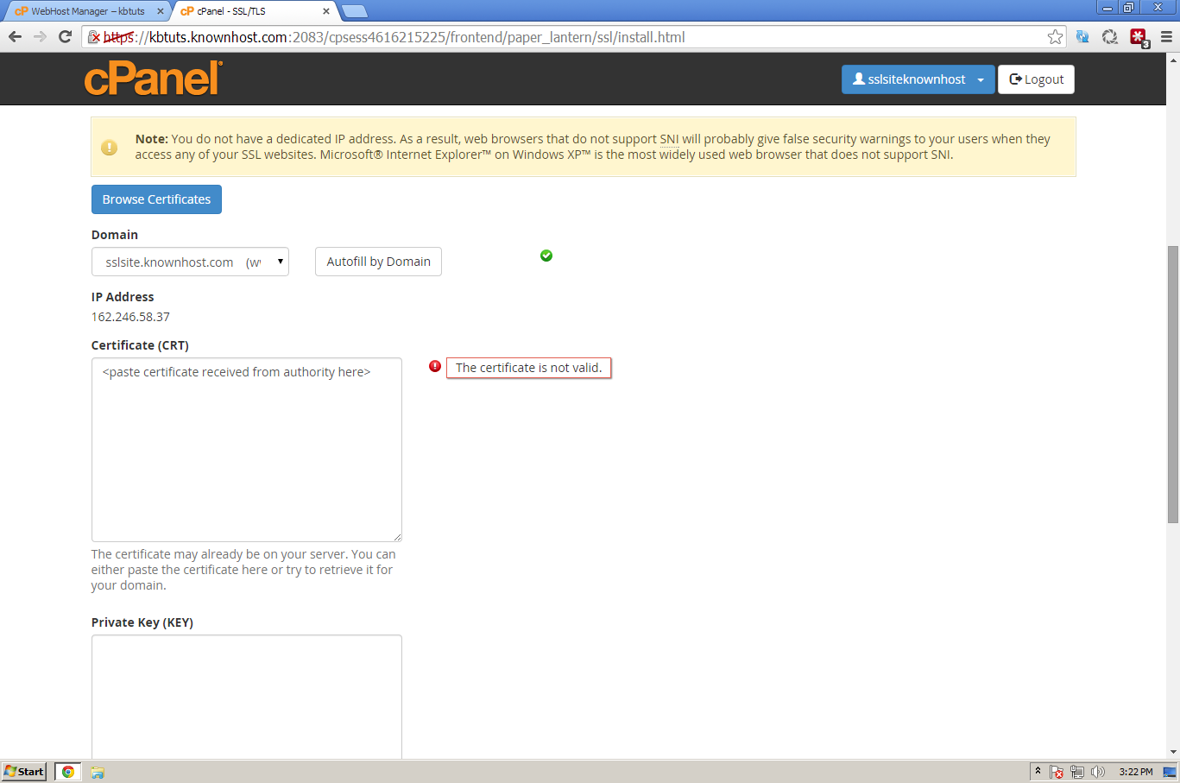1180x783 pixels.
Task: Click the grey sync extension icon
Action: 1110,36
